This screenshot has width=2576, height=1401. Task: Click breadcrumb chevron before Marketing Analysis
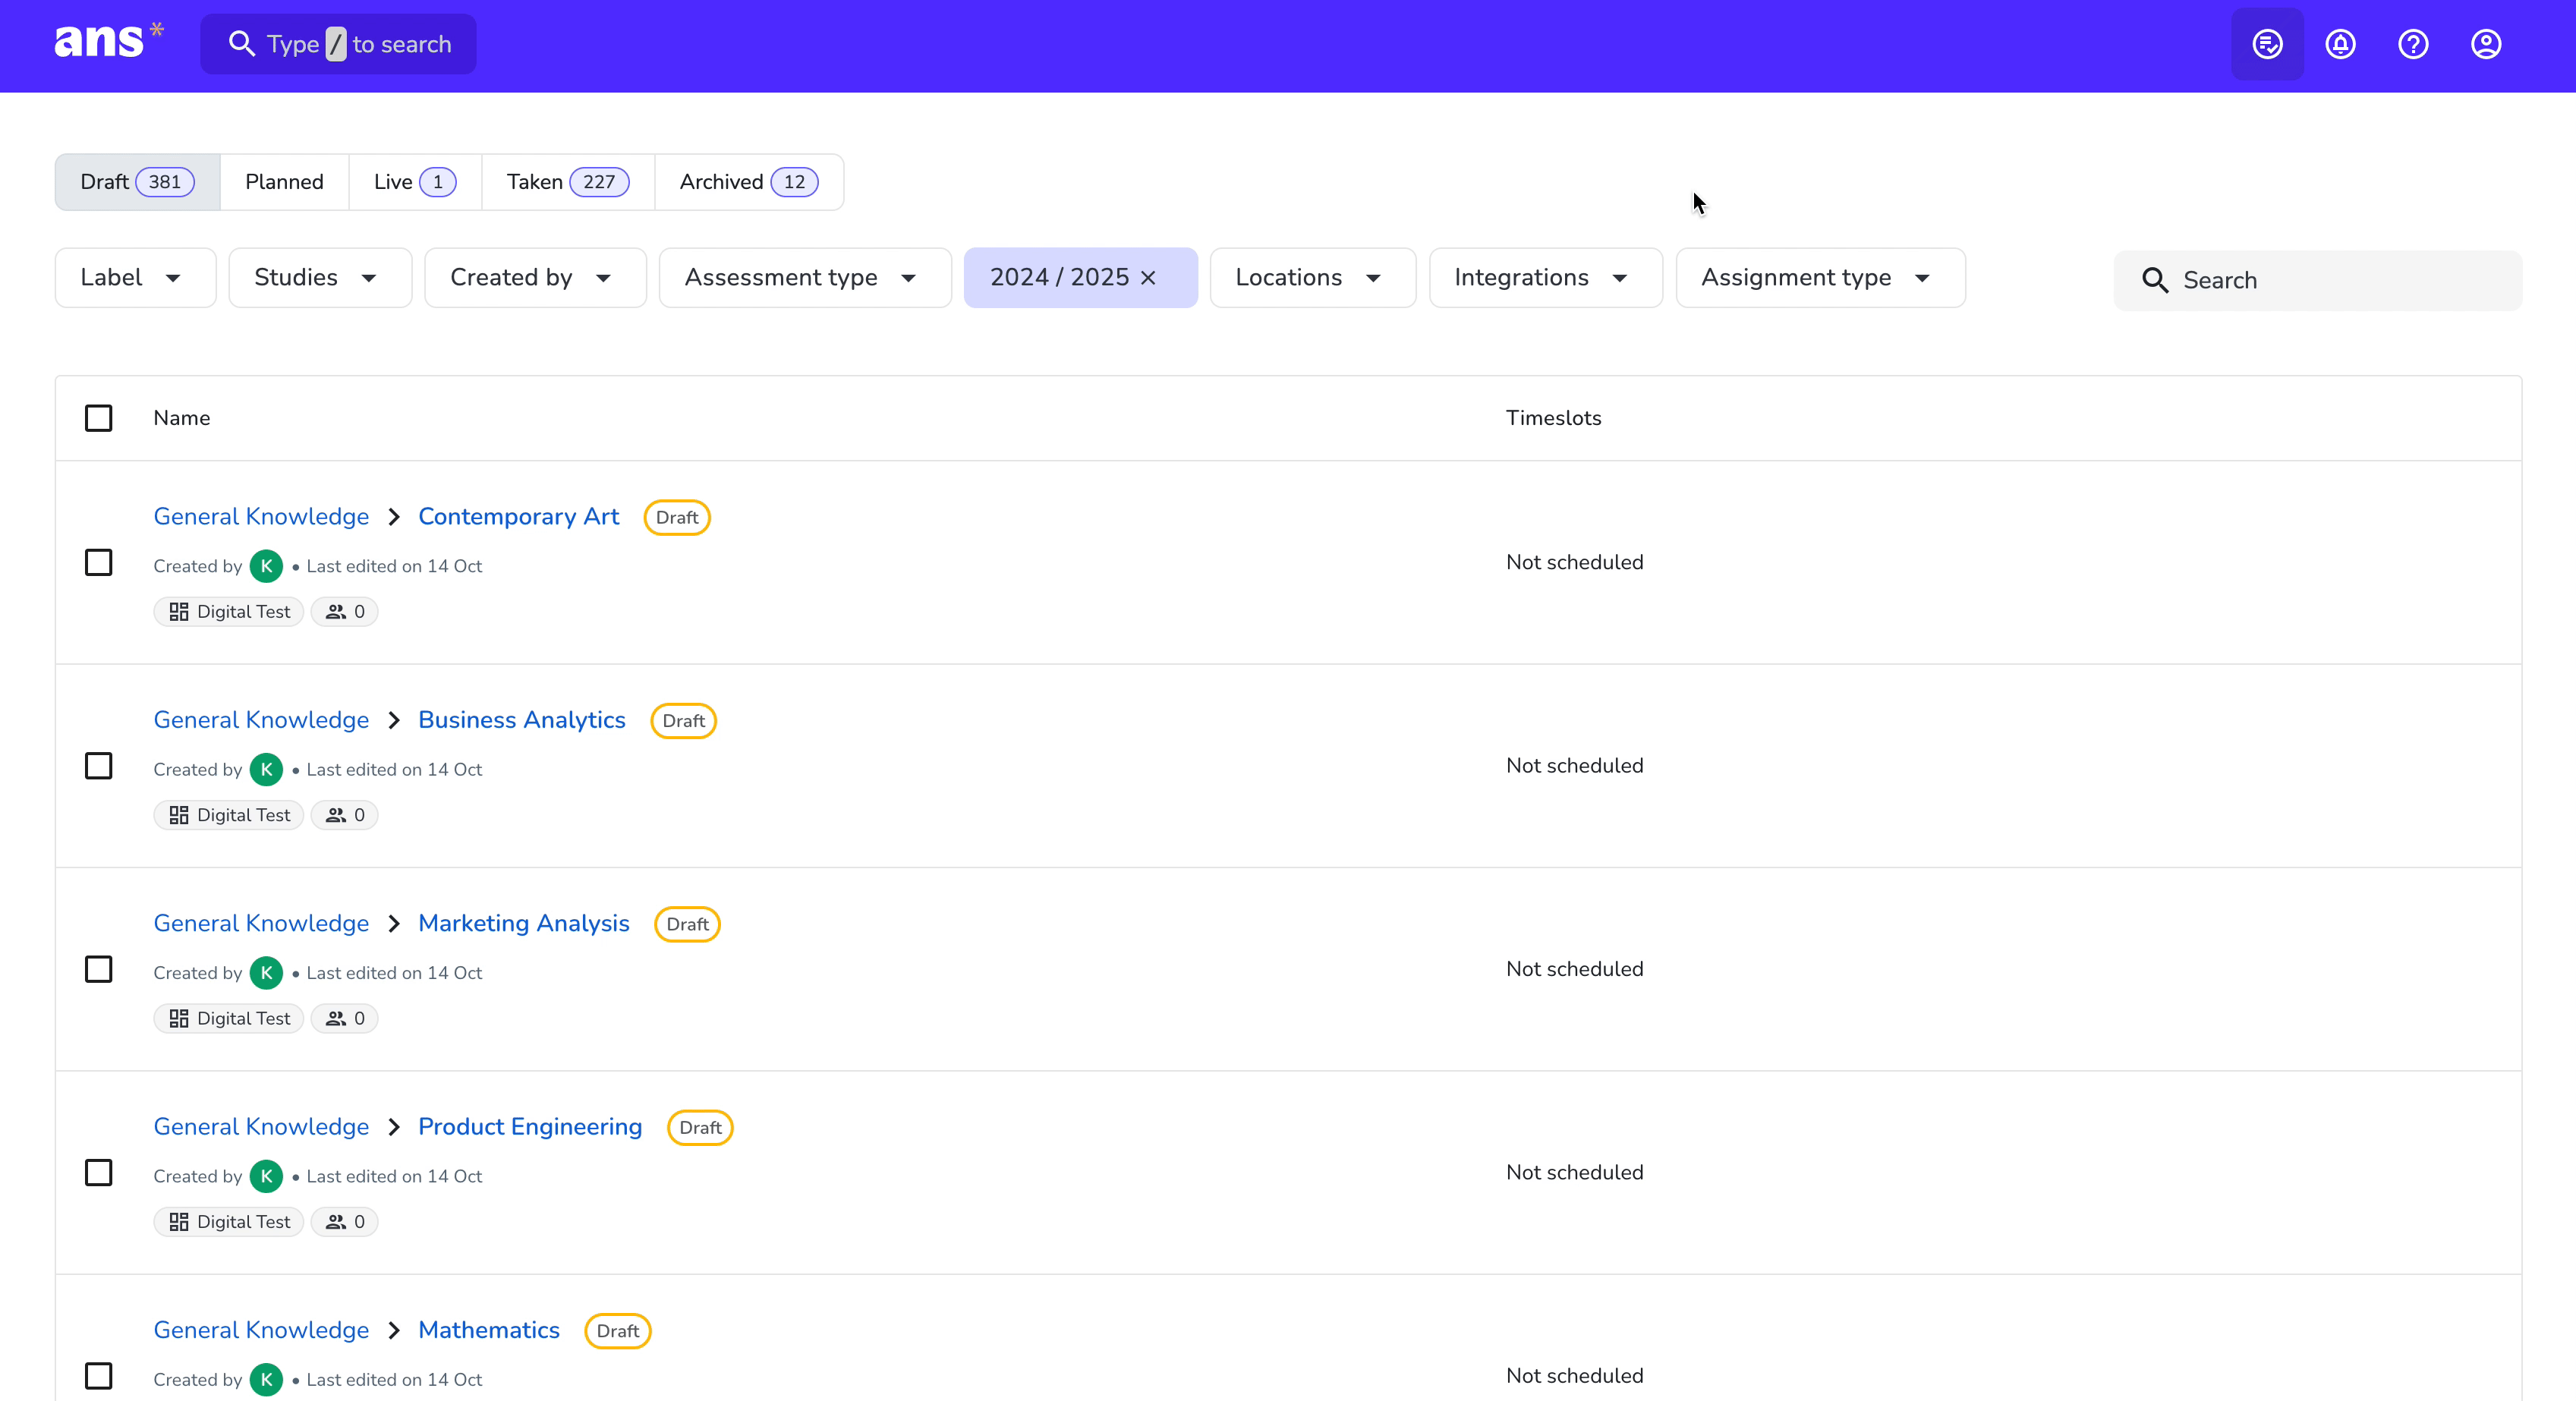394,924
